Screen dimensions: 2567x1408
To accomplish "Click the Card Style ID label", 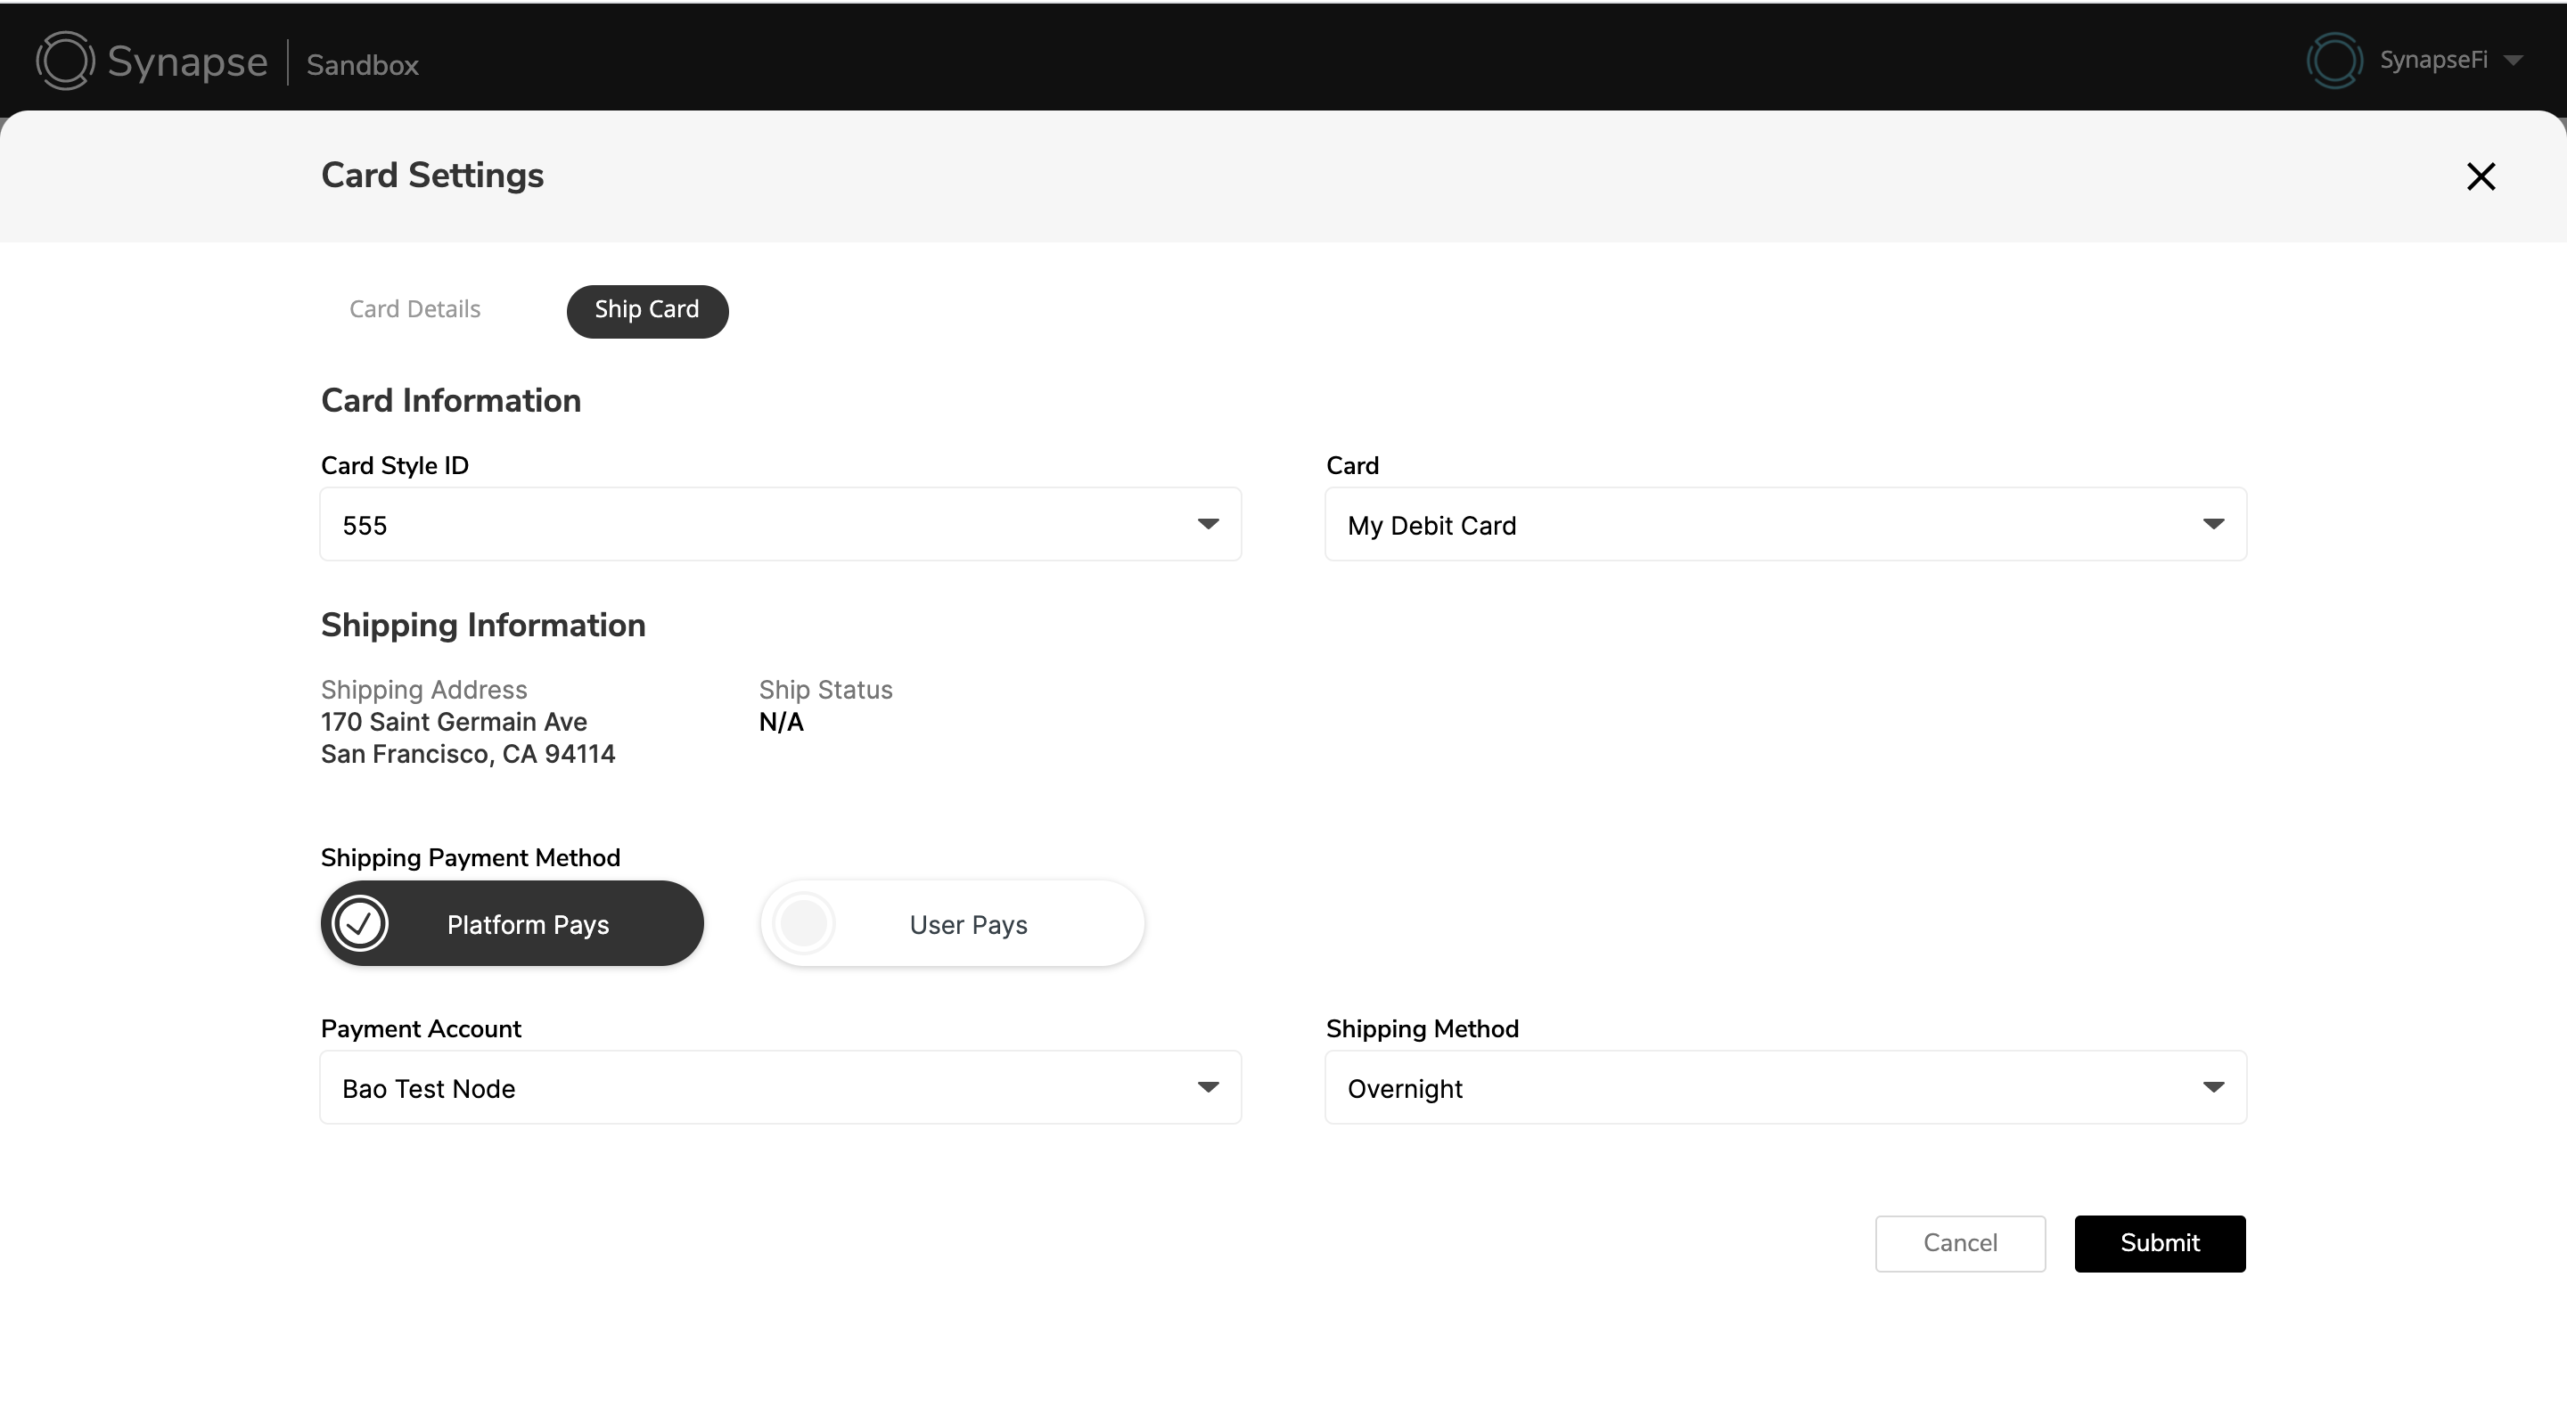I will [x=395, y=466].
